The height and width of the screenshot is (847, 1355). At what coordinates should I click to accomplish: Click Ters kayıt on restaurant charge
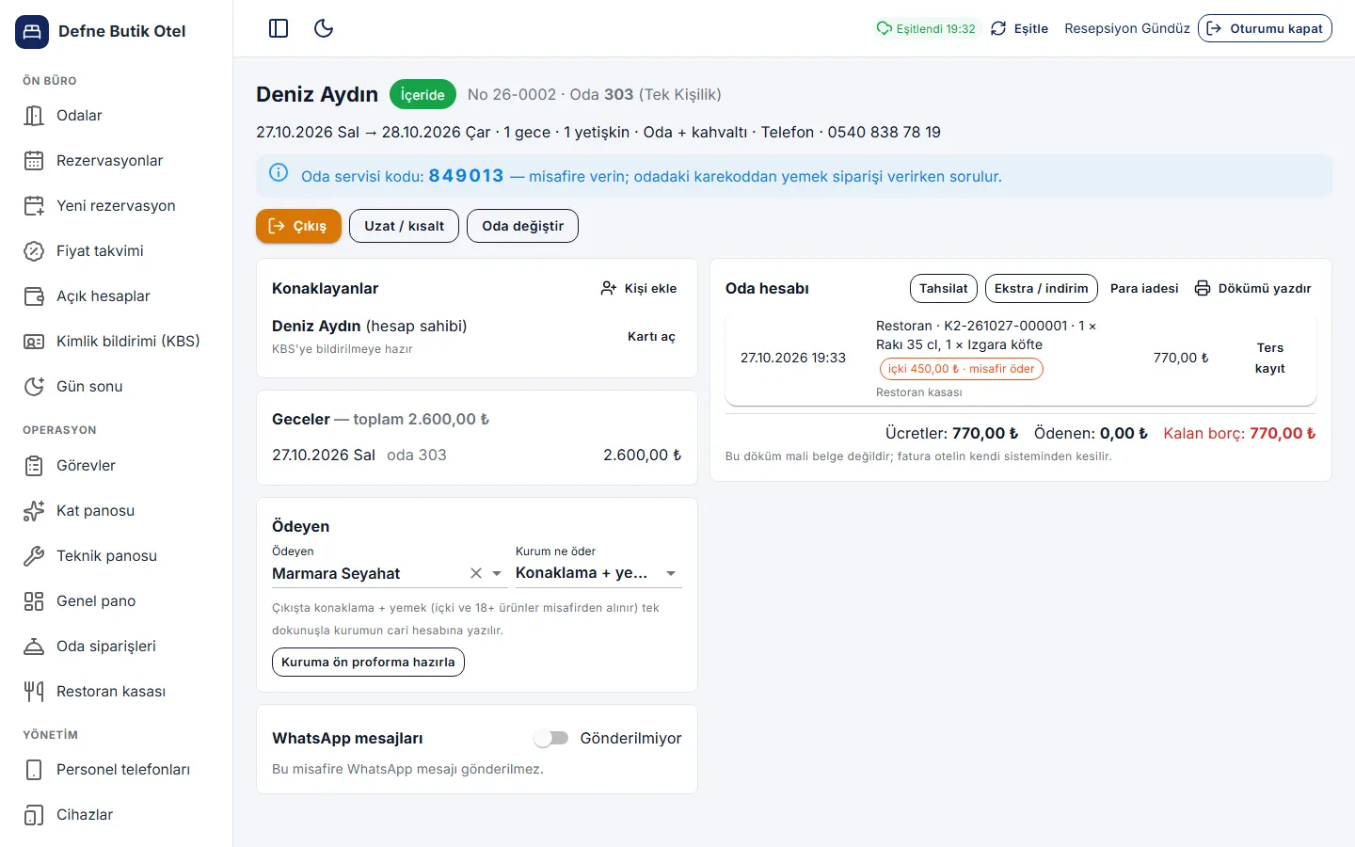click(x=1270, y=358)
